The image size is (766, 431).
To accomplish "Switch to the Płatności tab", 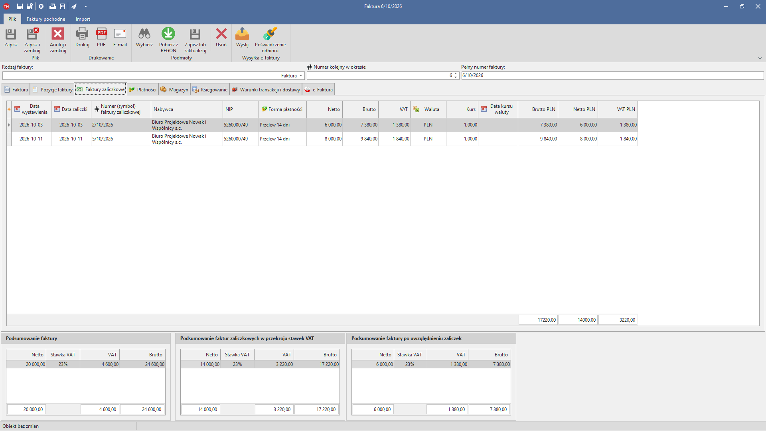I will (142, 89).
